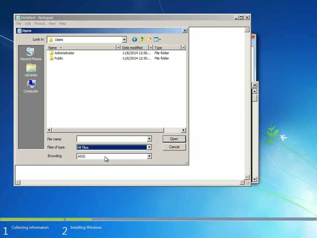Click file list scroll right arrow

point(183,130)
